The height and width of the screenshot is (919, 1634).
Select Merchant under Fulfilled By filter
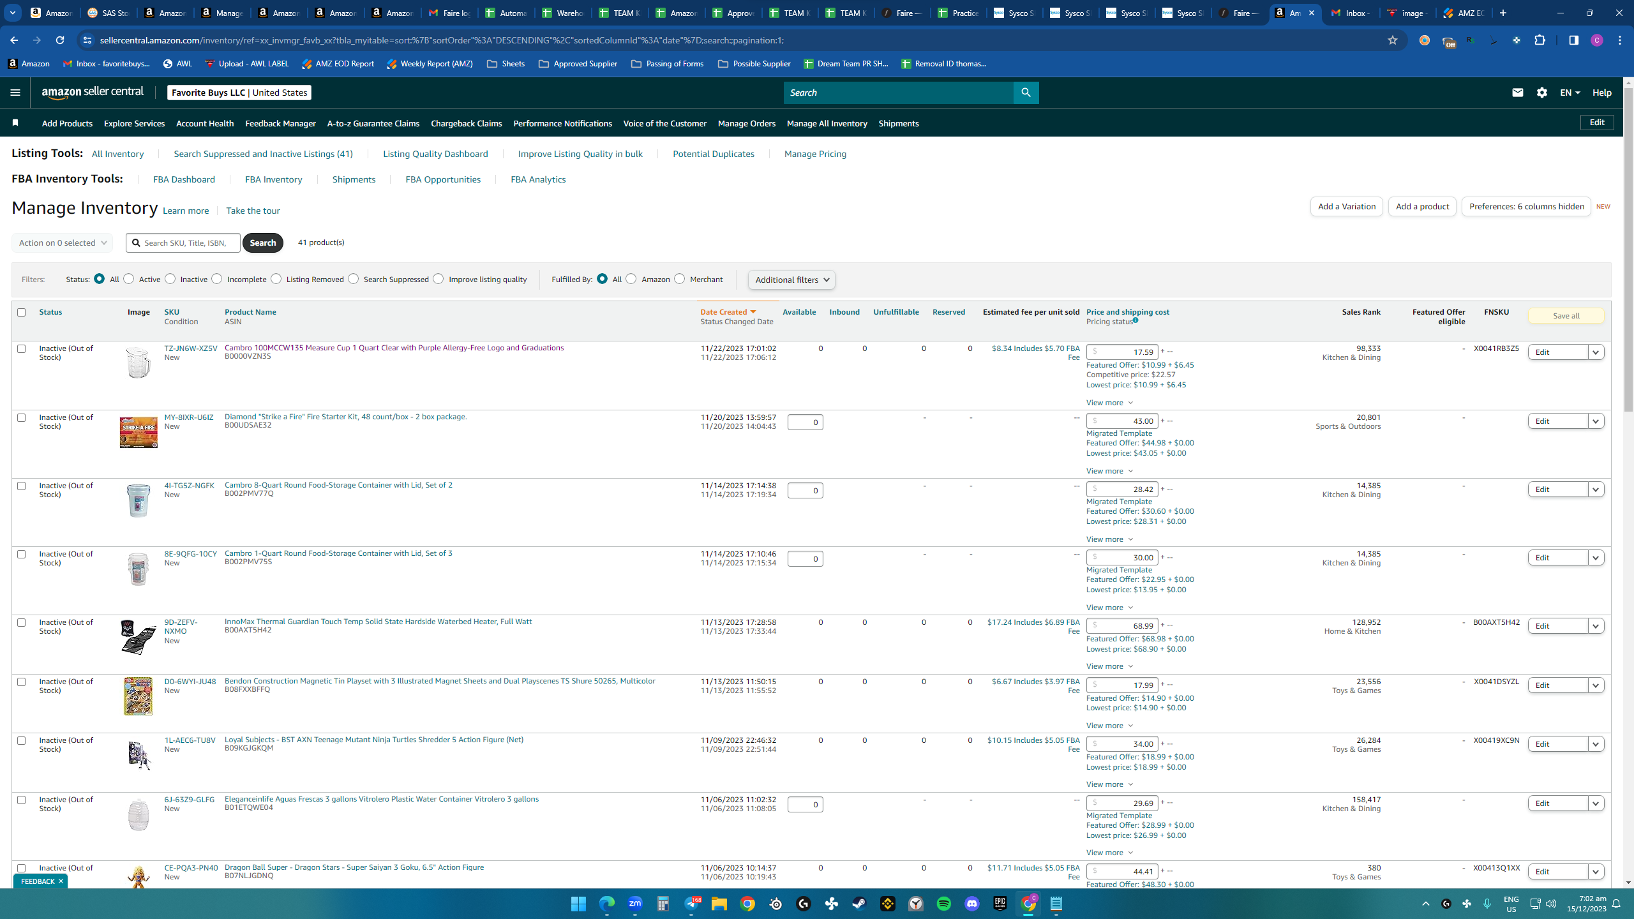coord(680,279)
